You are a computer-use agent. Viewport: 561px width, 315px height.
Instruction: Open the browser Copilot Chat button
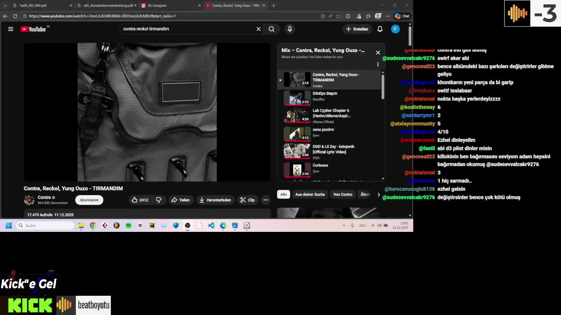[x=402, y=16]
